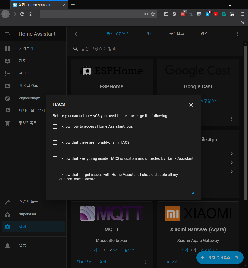Close the '설정 - Home Assistant' browser tab
Viewport: 248px width, 268px height.
pos(64,5)
